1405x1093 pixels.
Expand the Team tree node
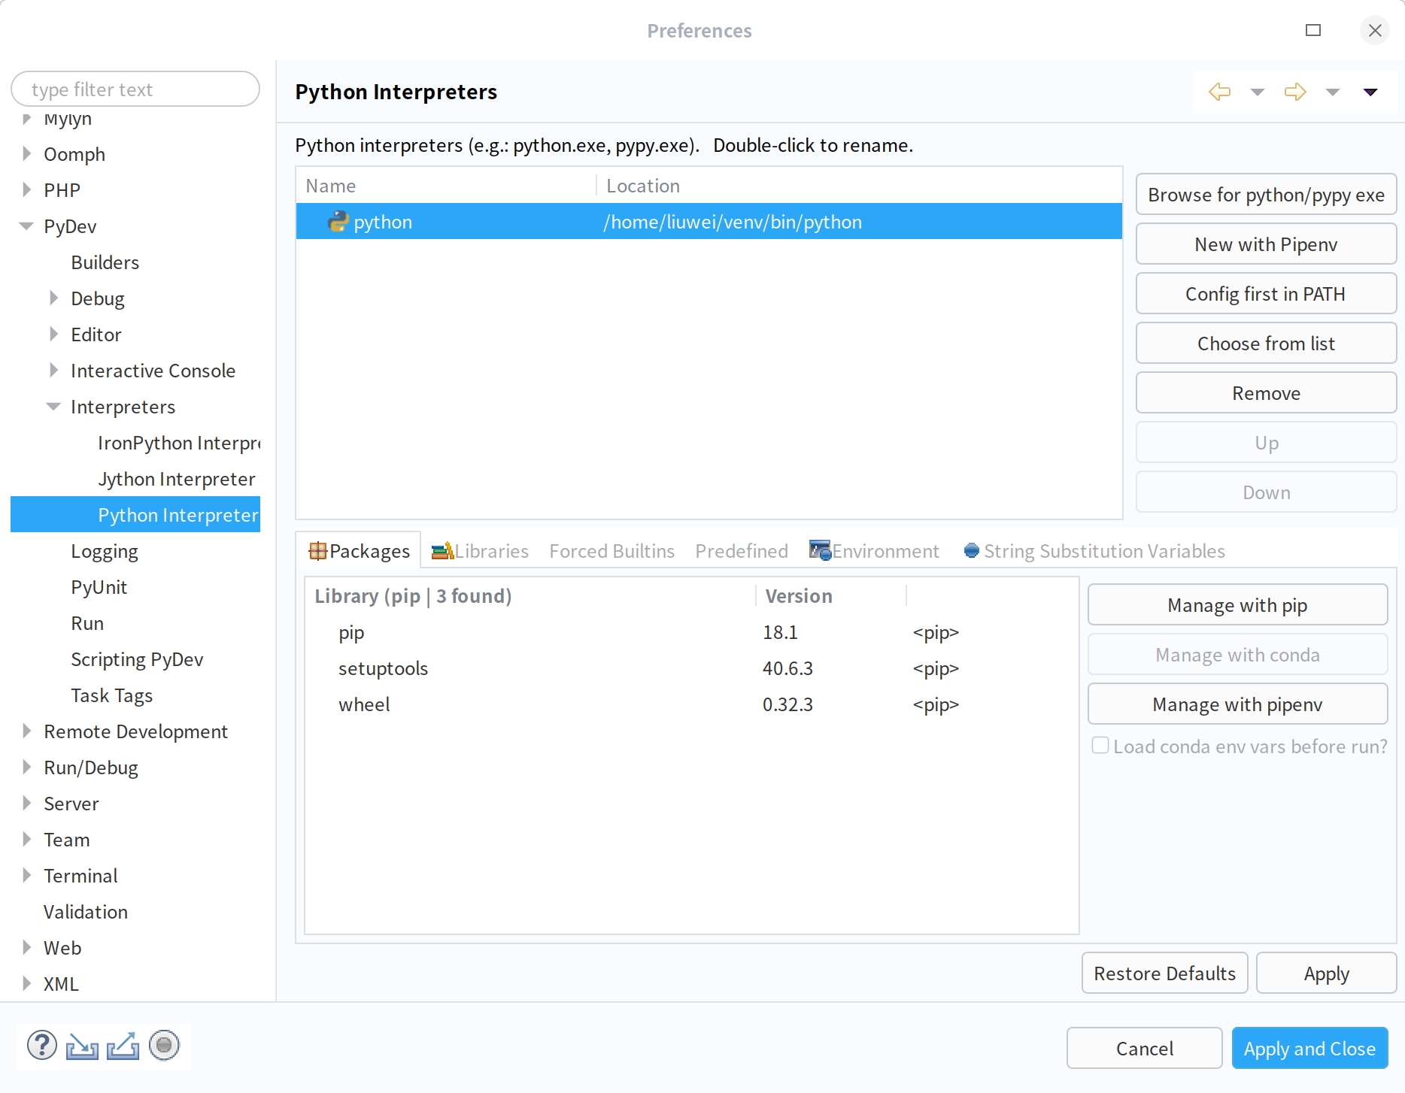tap(27, 839)
